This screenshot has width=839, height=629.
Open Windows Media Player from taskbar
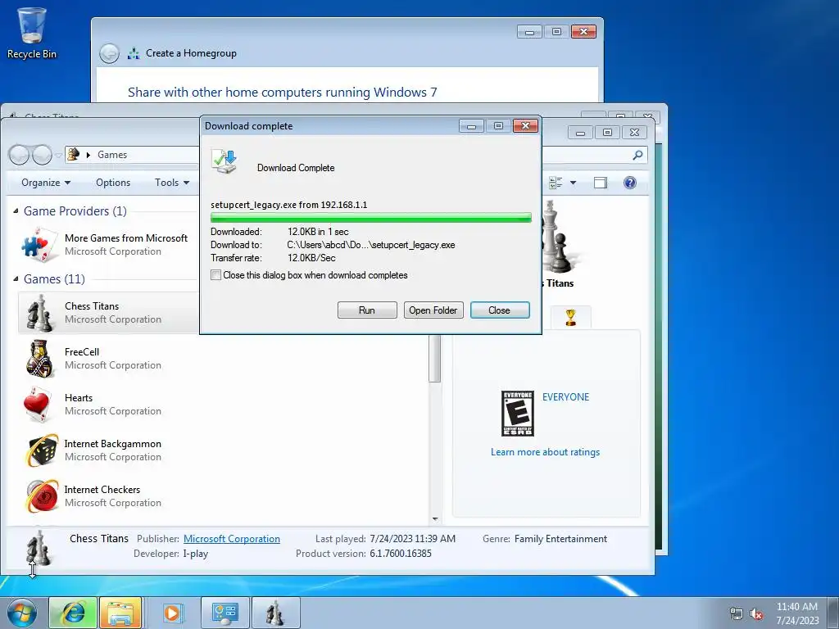172,613
